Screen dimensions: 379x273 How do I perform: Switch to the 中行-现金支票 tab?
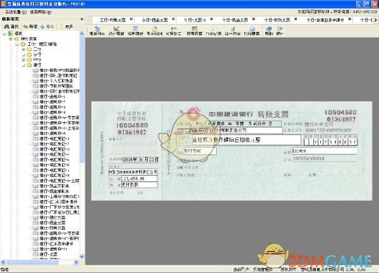pos(235,20)
